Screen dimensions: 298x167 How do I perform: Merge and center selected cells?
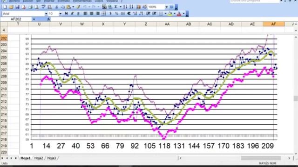click(x=104, y=13)
